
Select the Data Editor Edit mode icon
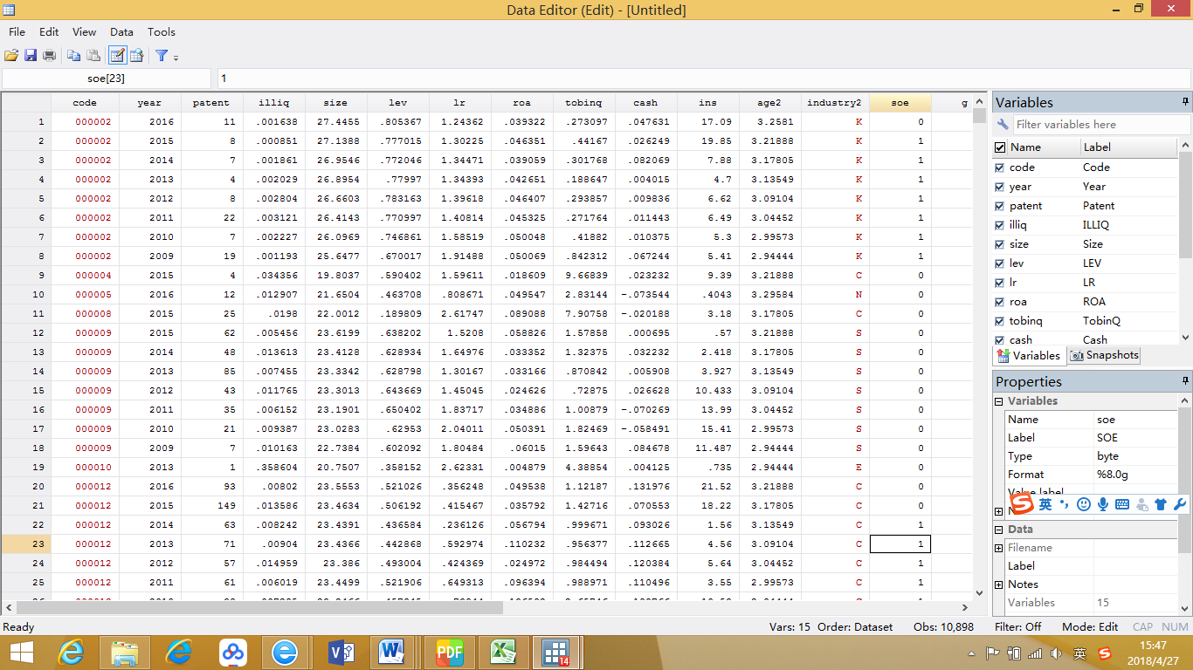pos(117,56)
